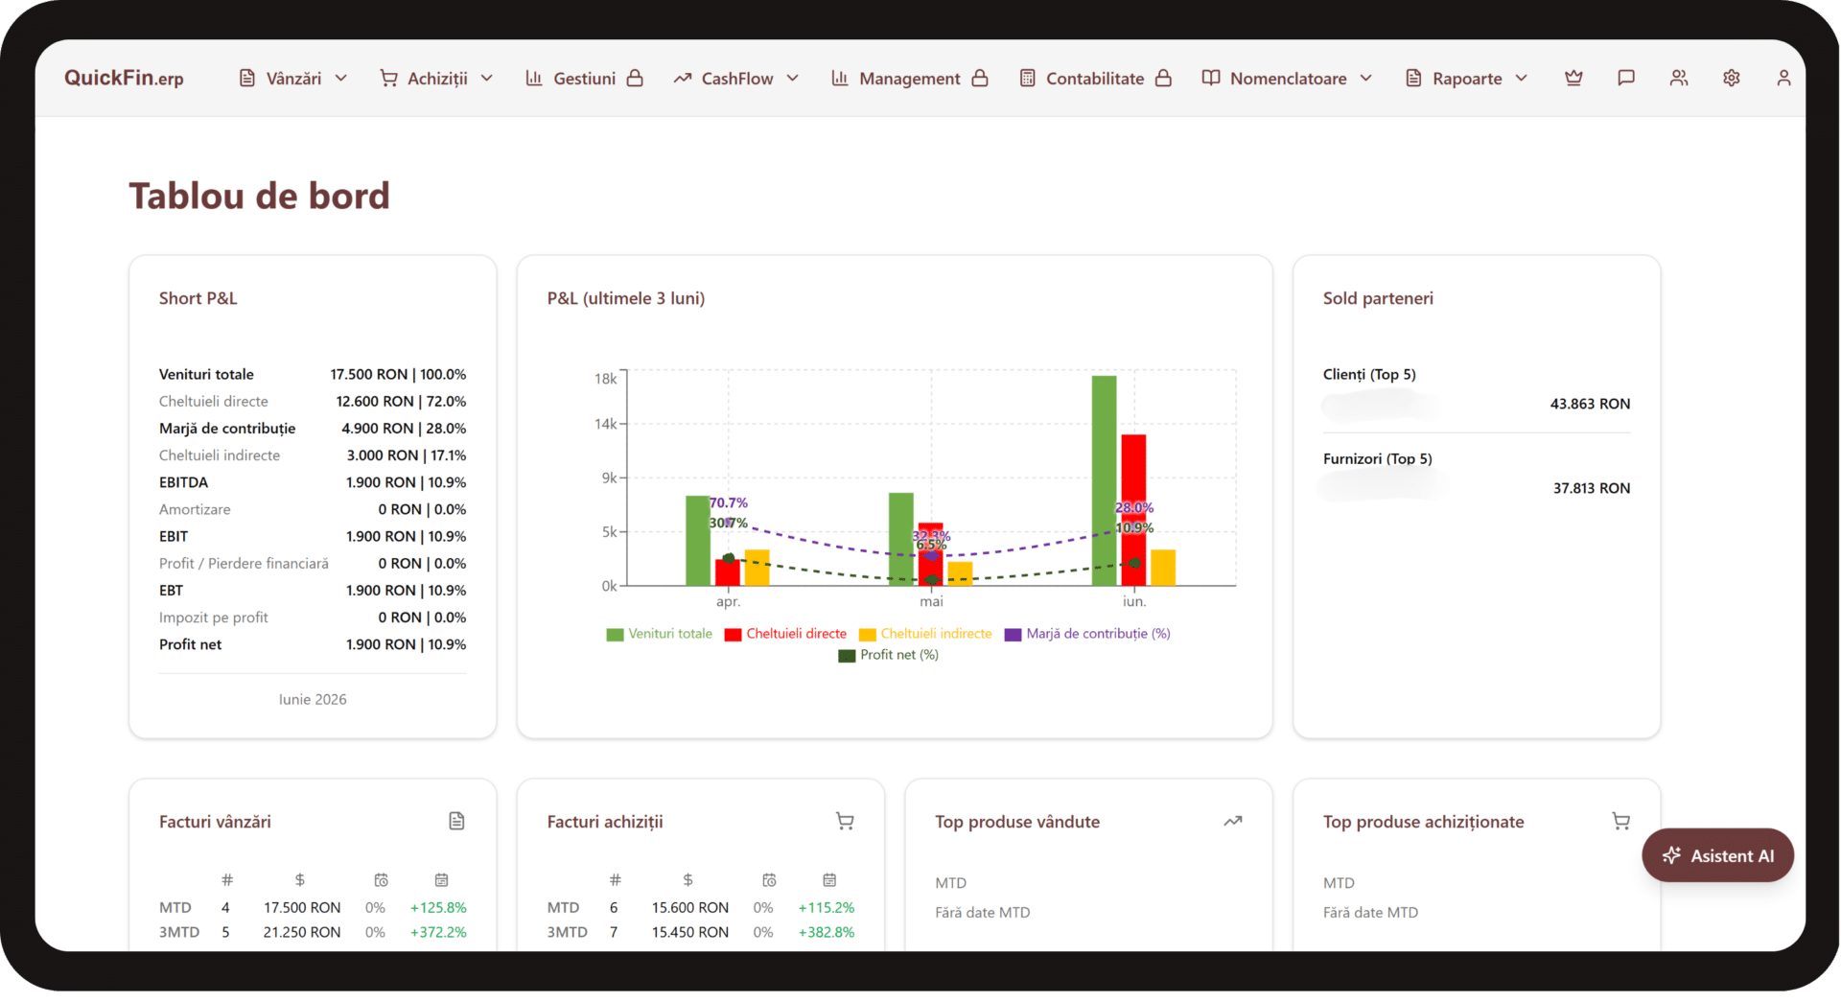Click the lock icon beside Management
Image resolution: width=1841 pixels, height=1002 pixels.
pos(980,78)
